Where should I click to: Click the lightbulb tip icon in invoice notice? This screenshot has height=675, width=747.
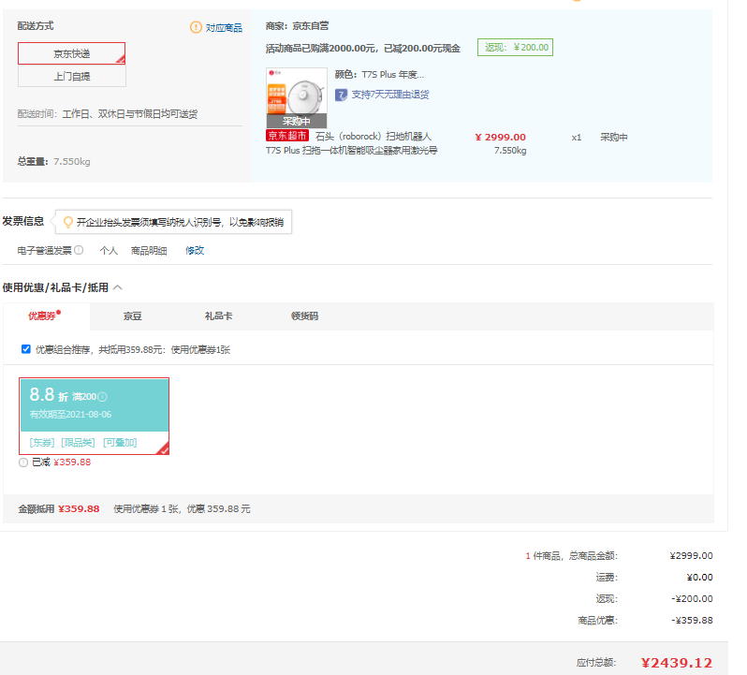coord(68,222)
